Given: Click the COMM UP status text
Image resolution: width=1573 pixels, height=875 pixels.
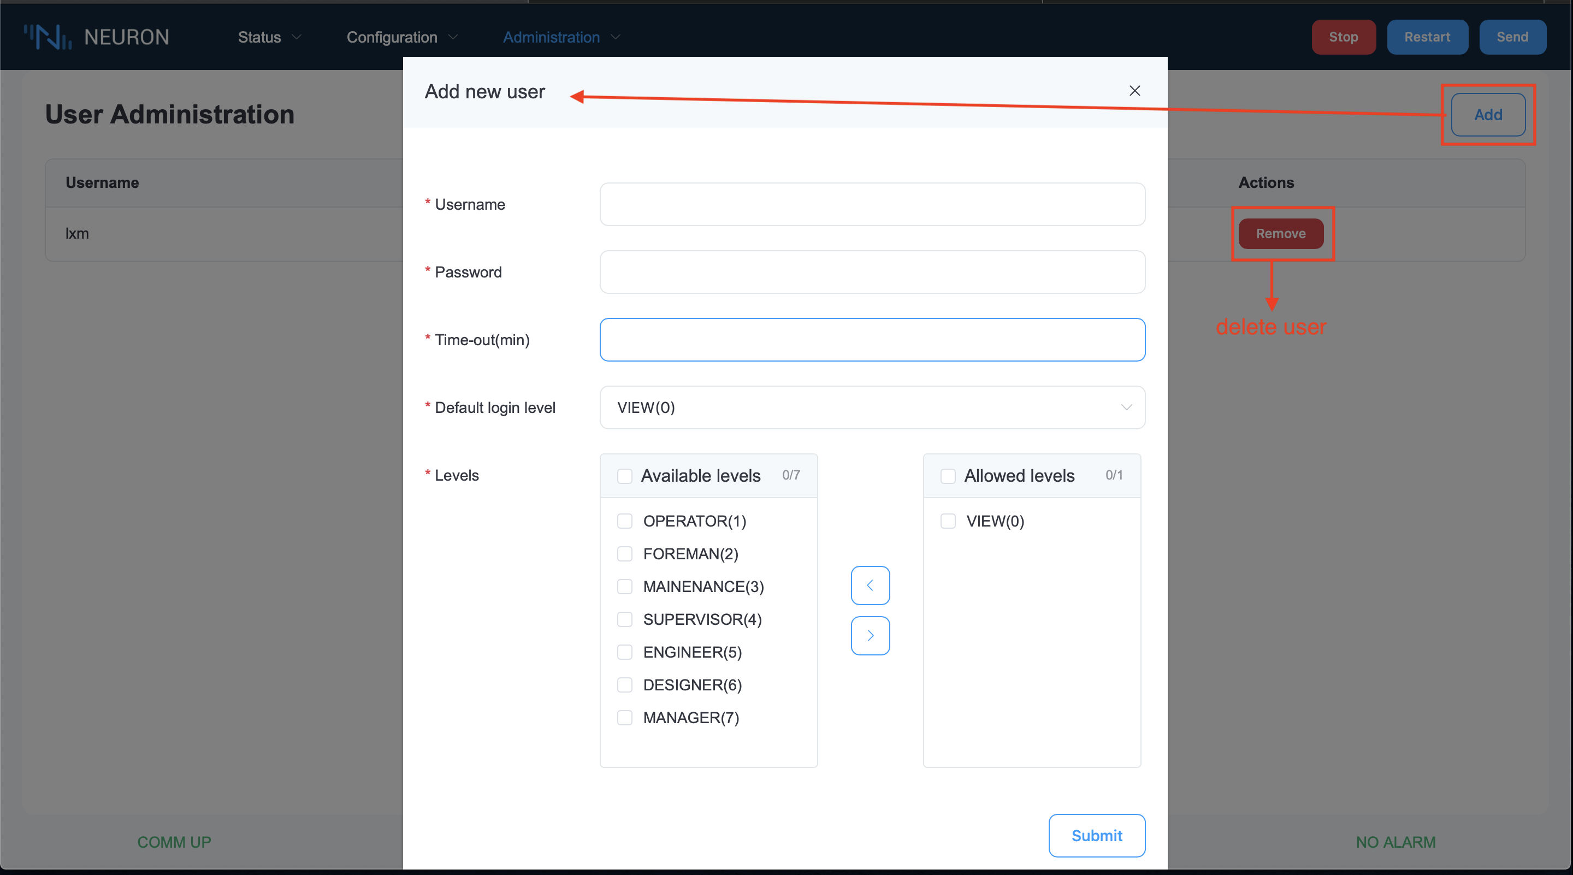Looking at the screenshot, I should [174, 842].
